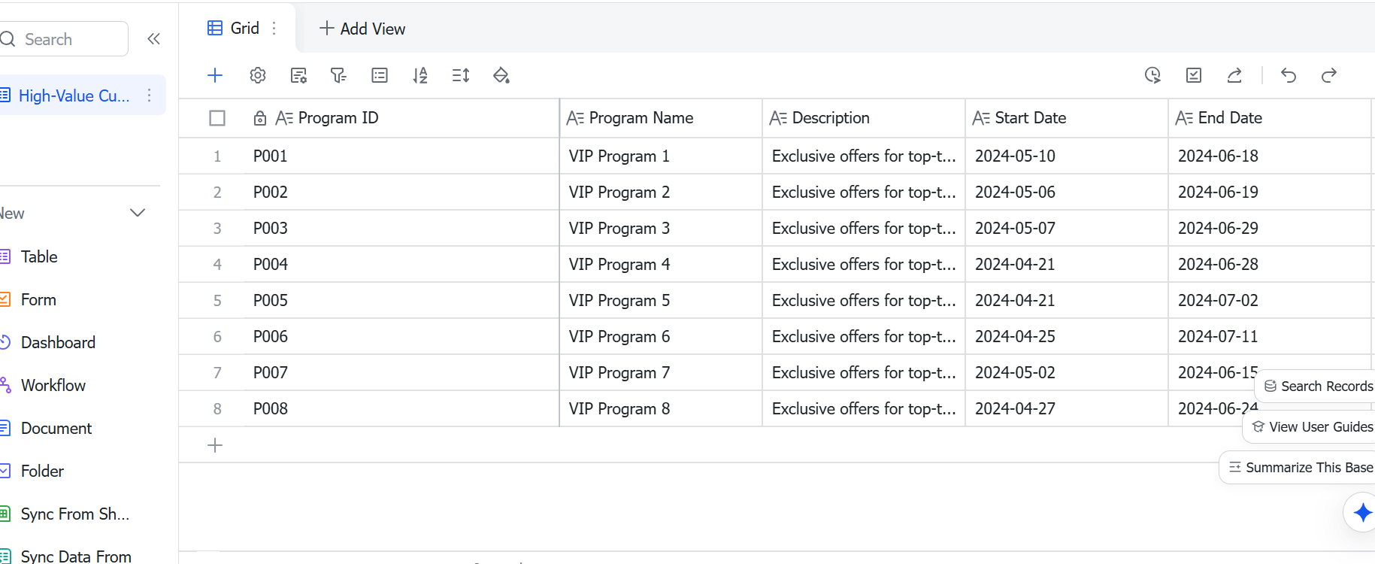Click the AI assistant sparkle button
Viewport: 1375px width, 564px height.
(x=1361, y=512)
